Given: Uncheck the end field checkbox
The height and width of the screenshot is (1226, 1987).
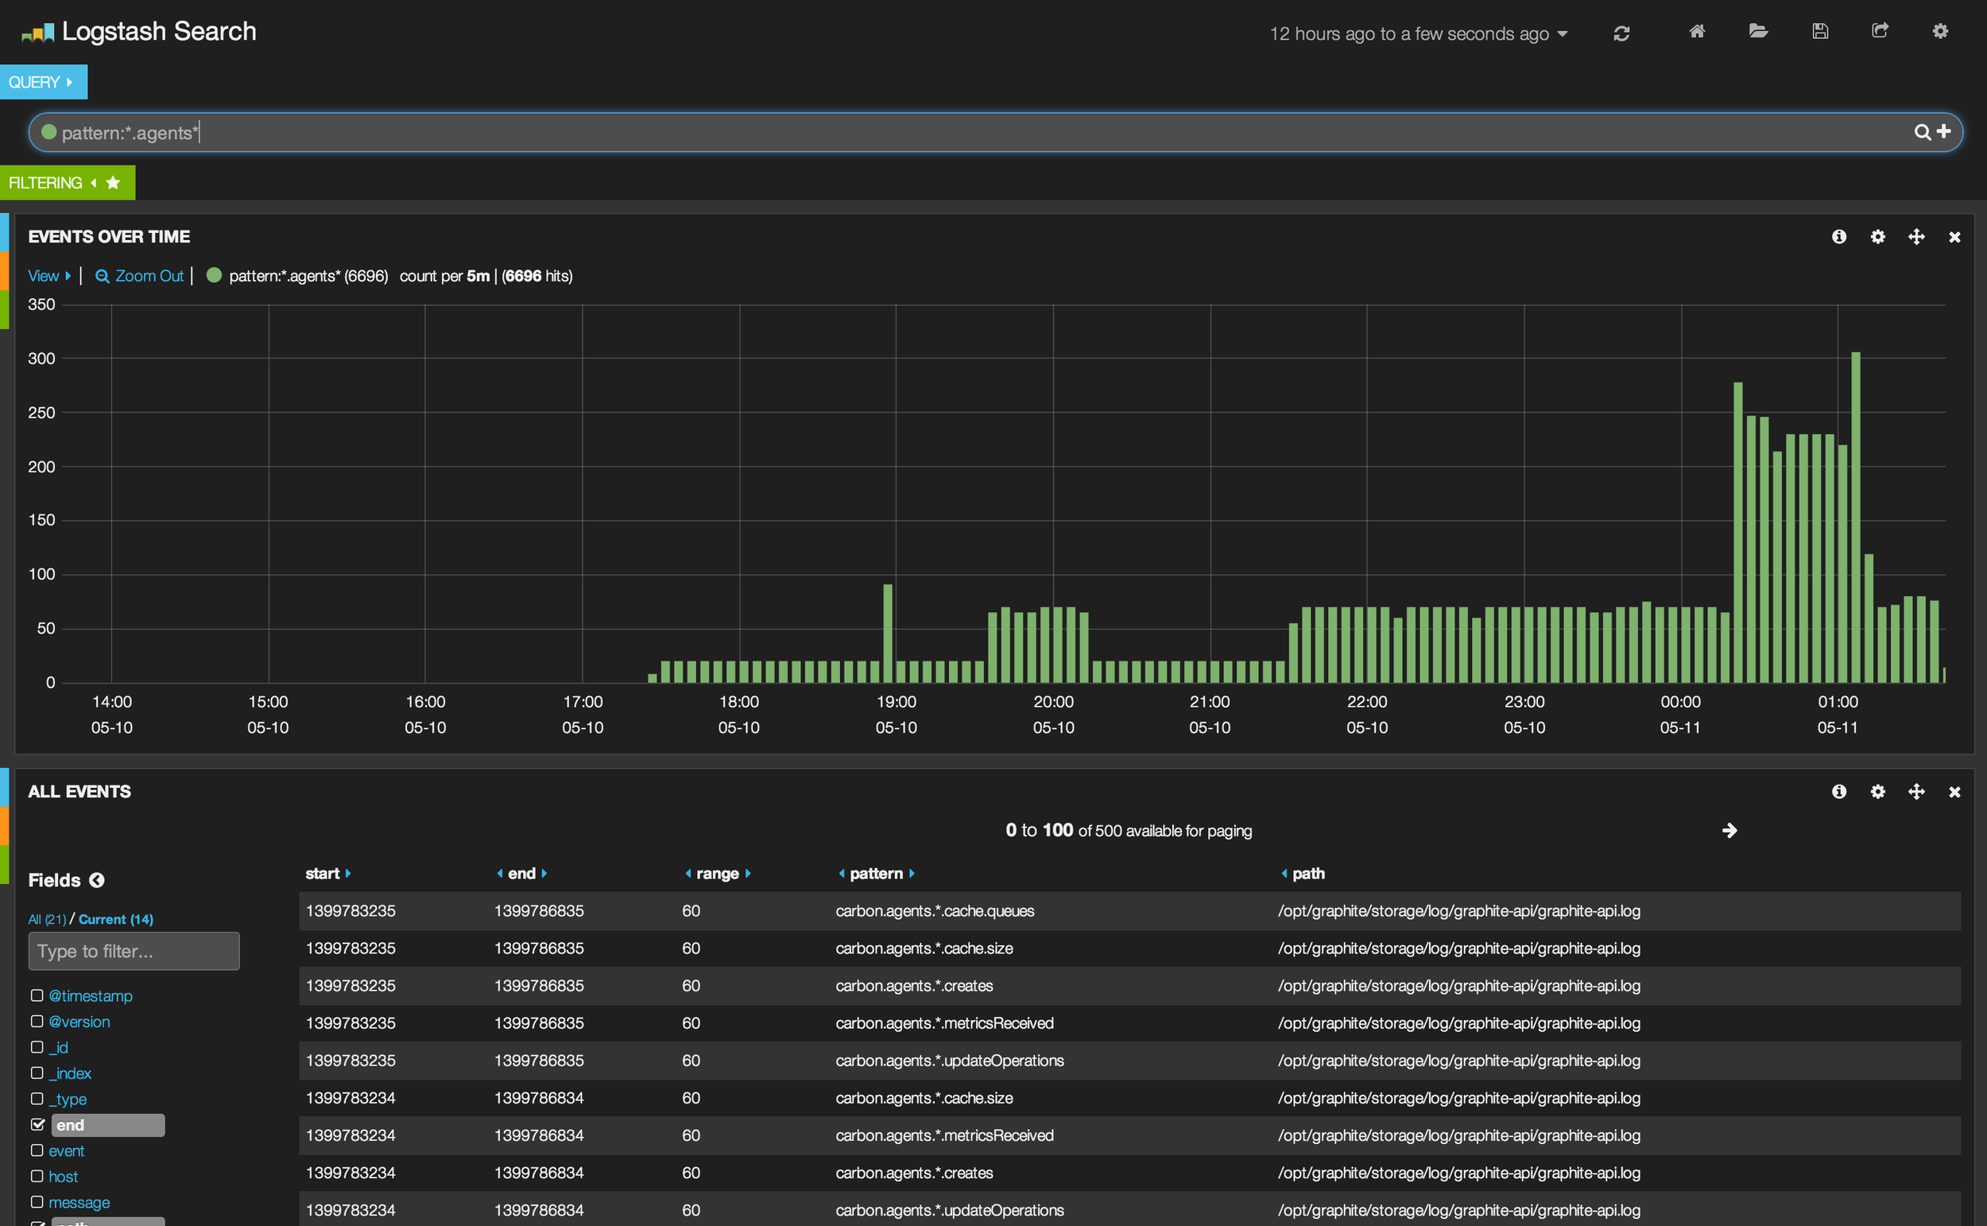Looking at the screenshot, I should 37,1125.
